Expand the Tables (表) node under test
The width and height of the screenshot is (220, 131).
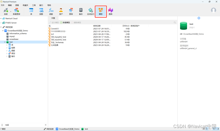7,45
